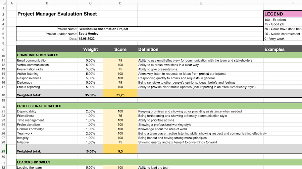Select the 'Initiative' cell
Image resolution: width=302 pixels, height=169 pixels.
tap(47, 142)
